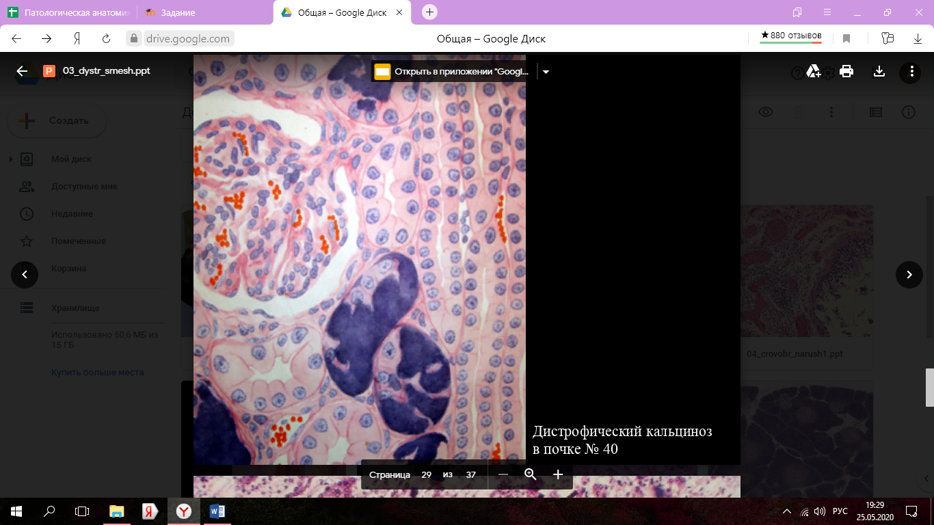Open a new browser tab
The image size is (934, 525).
[429, 12]
